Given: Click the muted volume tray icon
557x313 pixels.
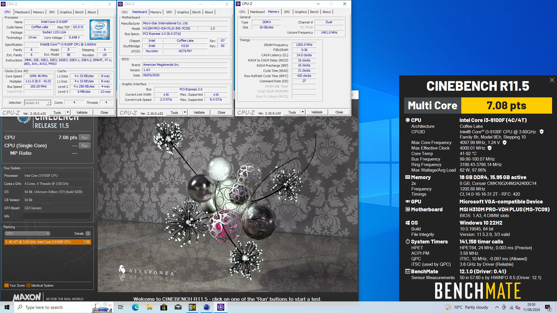Looking at the screenshot, I should coord(518,307).
